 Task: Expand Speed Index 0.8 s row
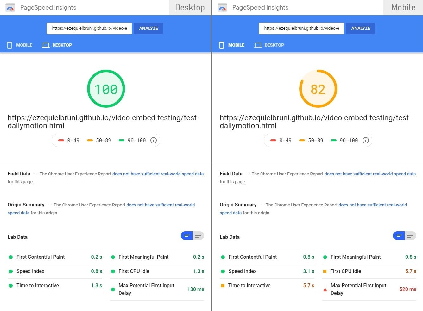(x=55, y=271)
